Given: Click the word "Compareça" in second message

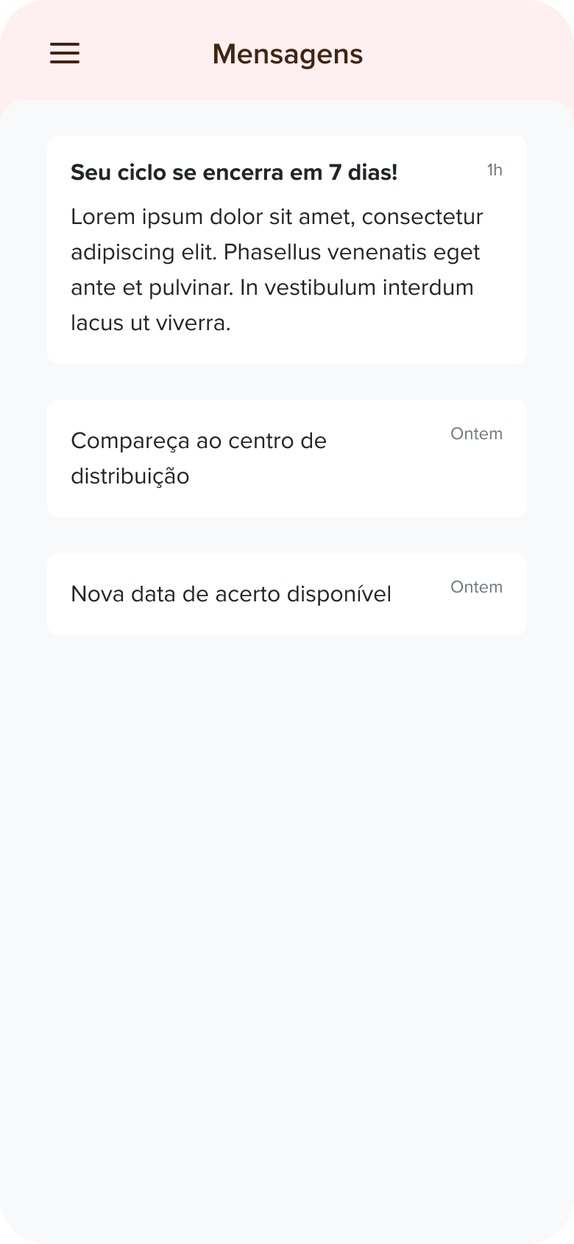Looking at the screenshot, I should point(130,441).
